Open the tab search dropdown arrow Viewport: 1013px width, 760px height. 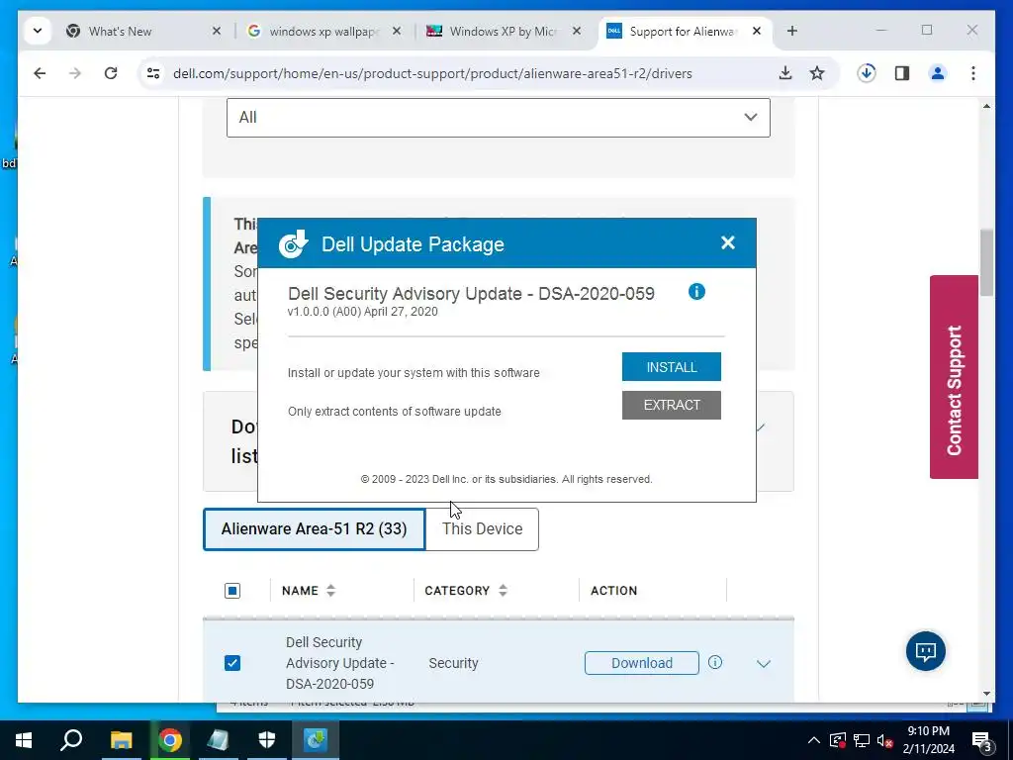pos(38,31)
